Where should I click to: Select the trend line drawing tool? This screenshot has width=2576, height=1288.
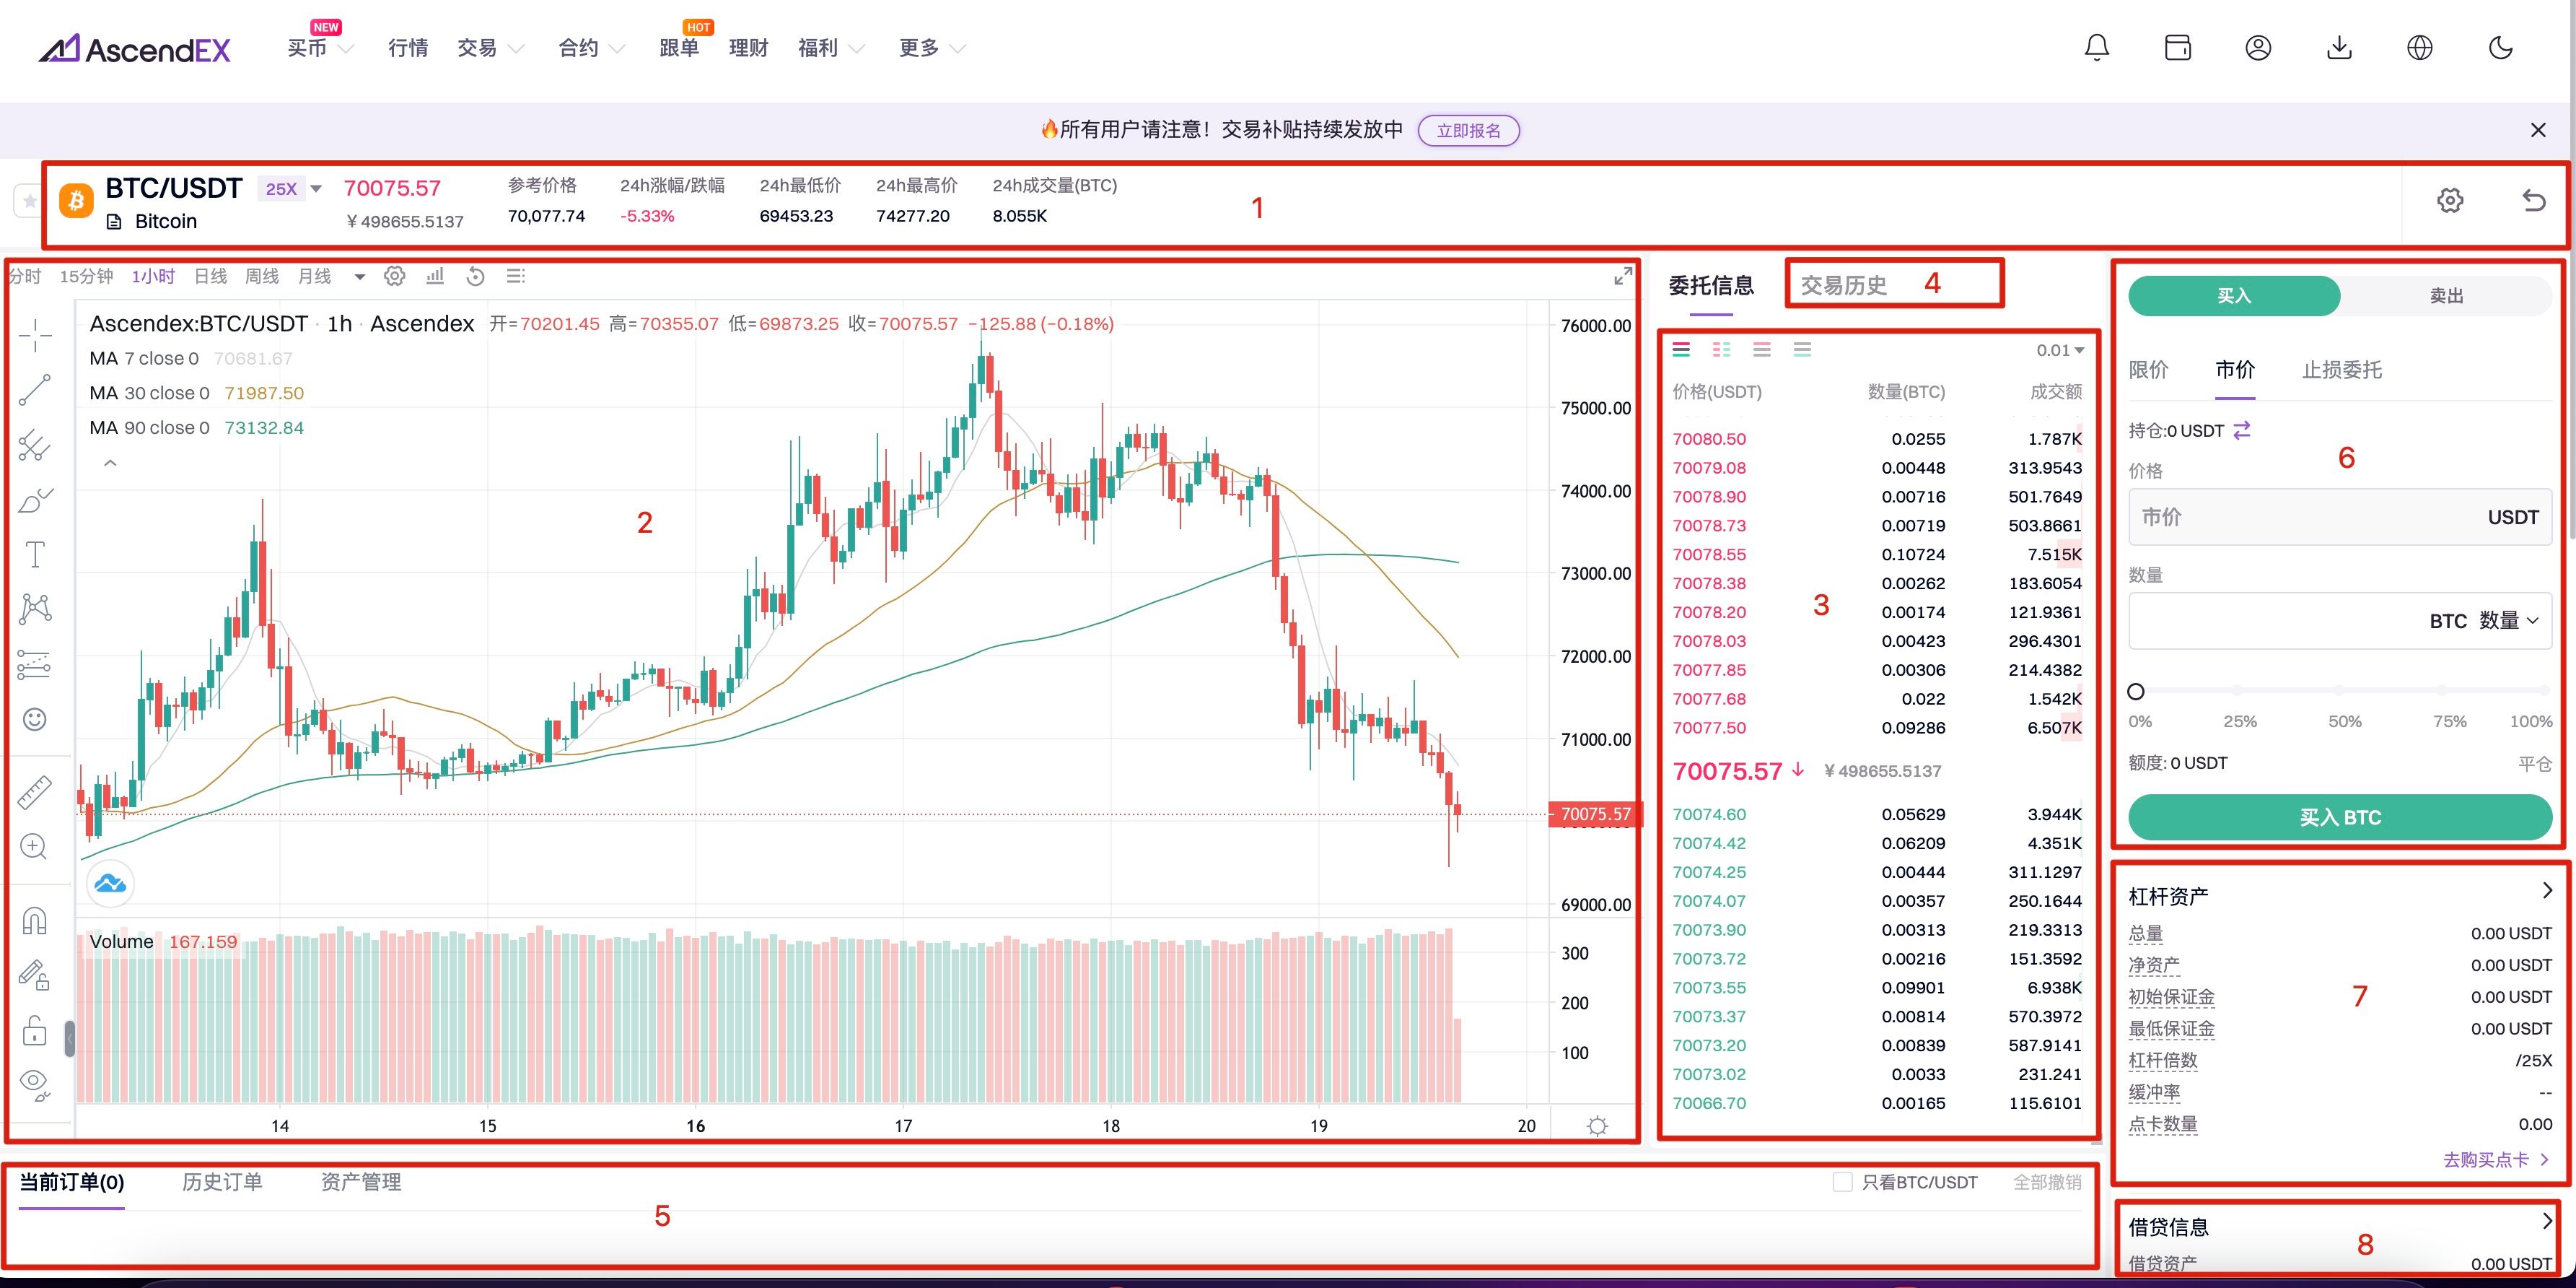tap(35, 391)
